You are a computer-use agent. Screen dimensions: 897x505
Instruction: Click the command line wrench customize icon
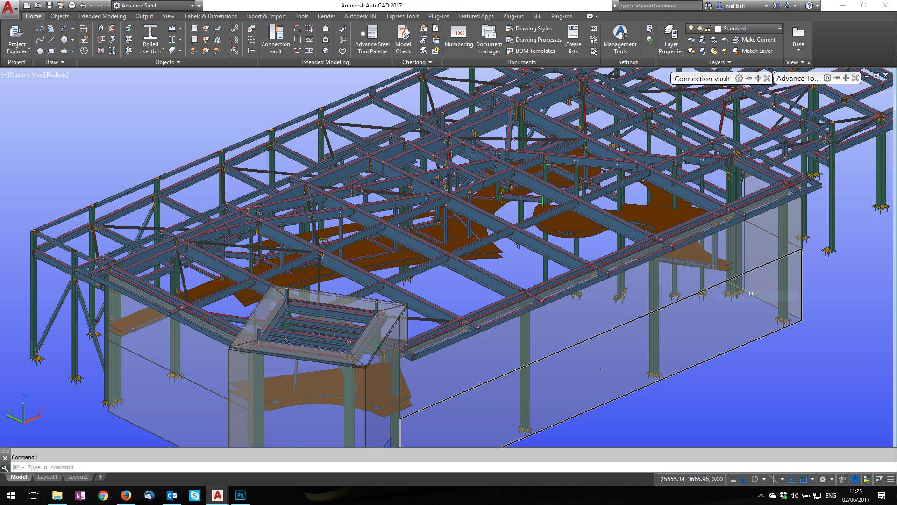[5, 468]
